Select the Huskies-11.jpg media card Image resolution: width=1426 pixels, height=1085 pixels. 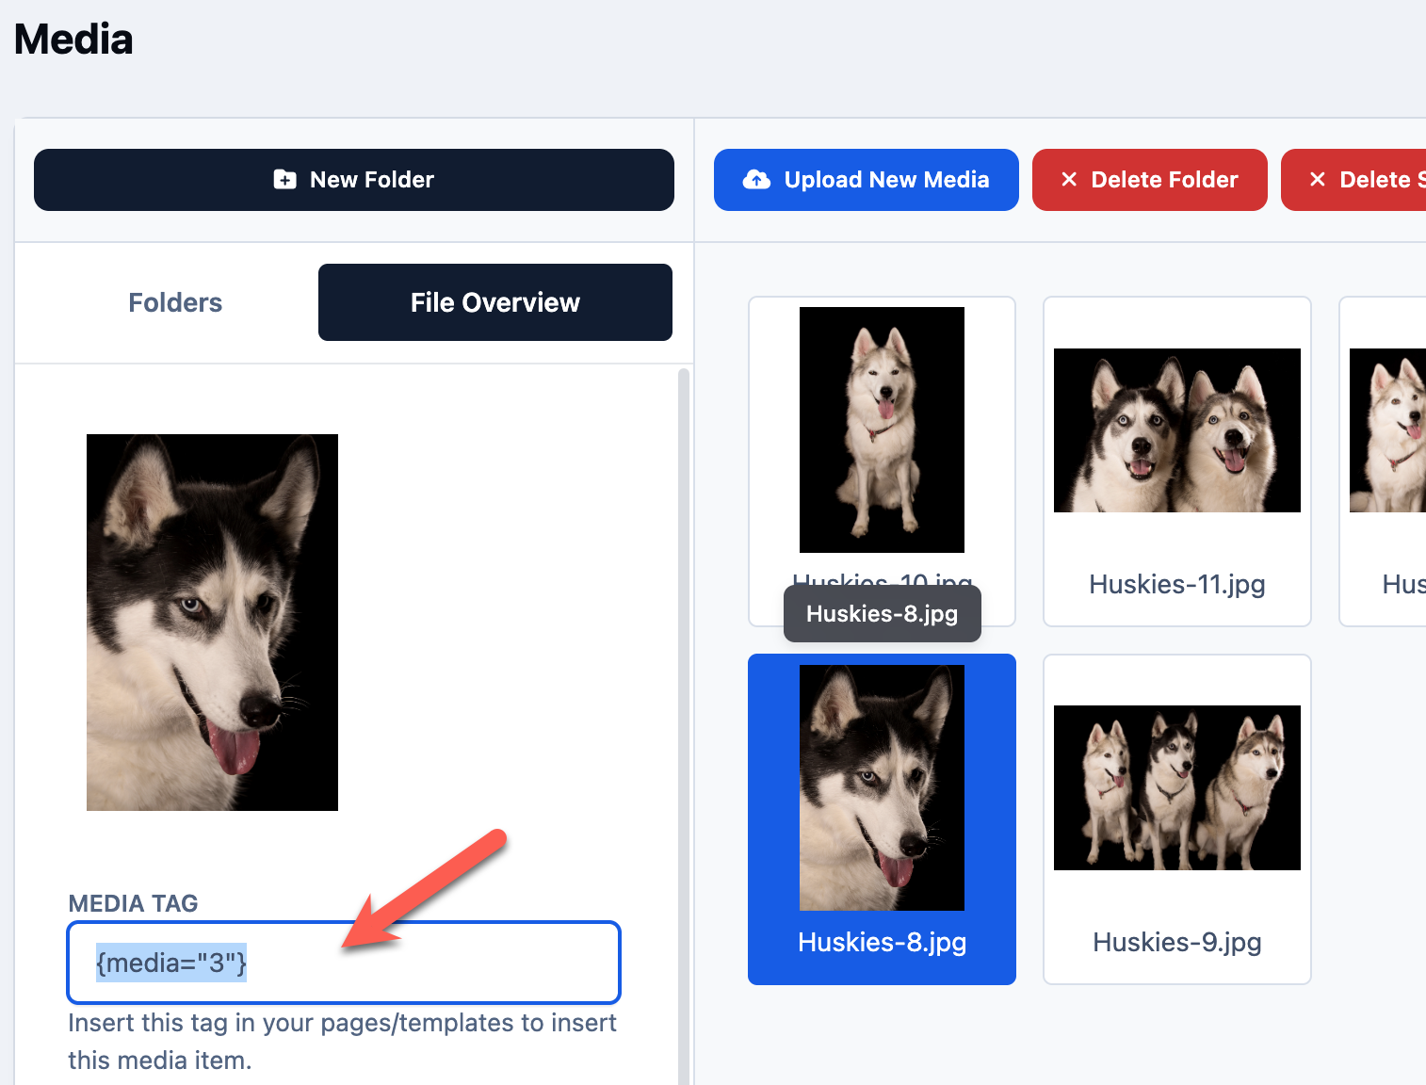pos(1177,462)
